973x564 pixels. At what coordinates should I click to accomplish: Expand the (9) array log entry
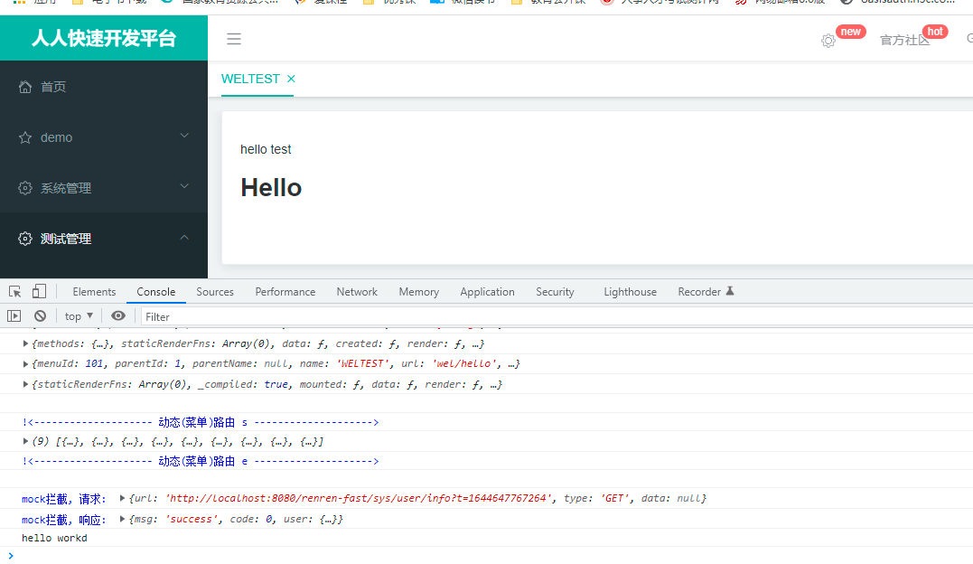click(x=25, y=442)
